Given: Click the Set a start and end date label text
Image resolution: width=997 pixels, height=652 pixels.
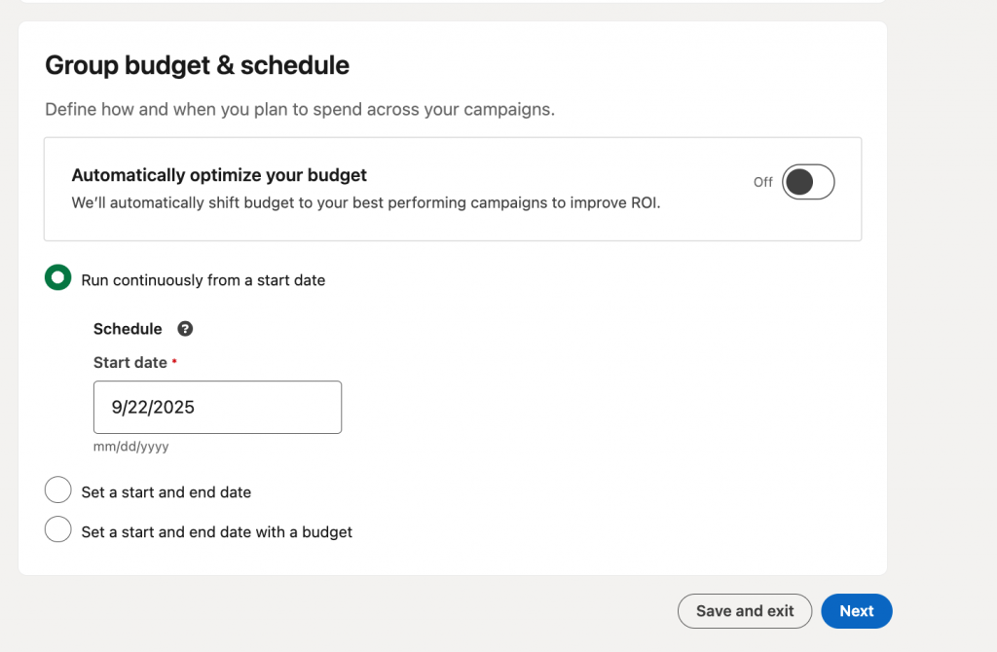Looking at the screenshot, I should 166,492.
